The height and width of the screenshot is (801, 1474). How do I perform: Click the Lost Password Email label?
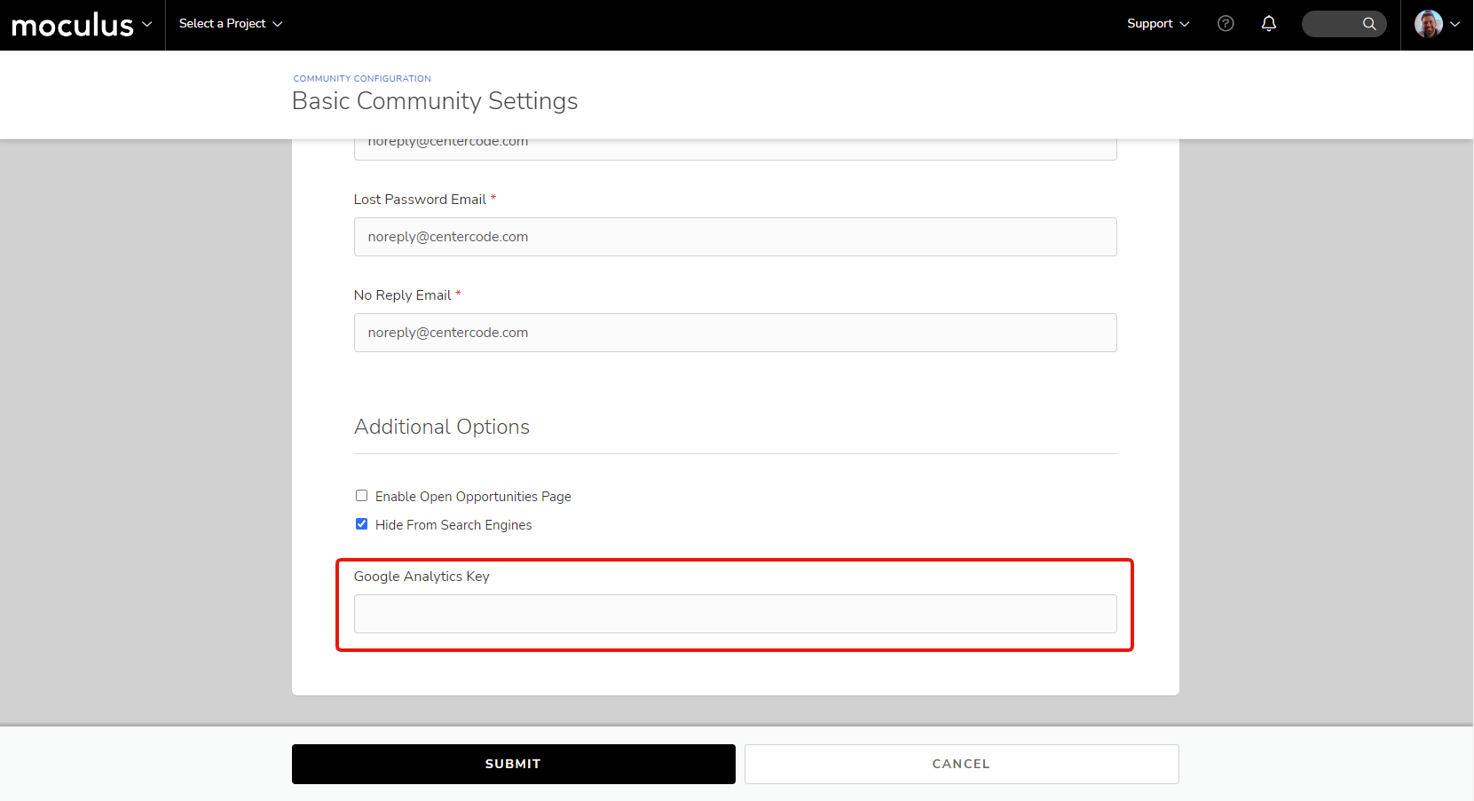pos(420,200)
